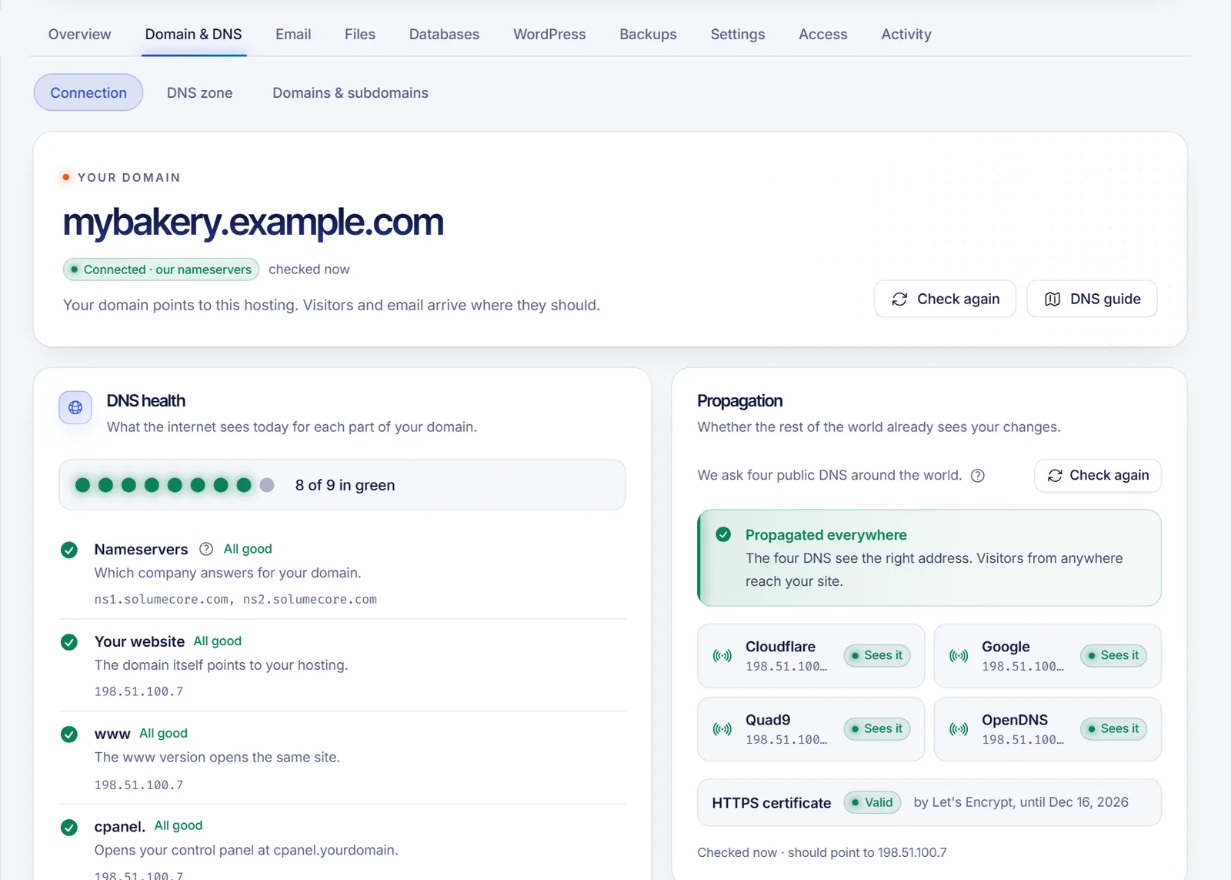Viewport: 1231px width, 880px height.
Task: Click the green check icon for Nameservers
Action: click(69, 550)
